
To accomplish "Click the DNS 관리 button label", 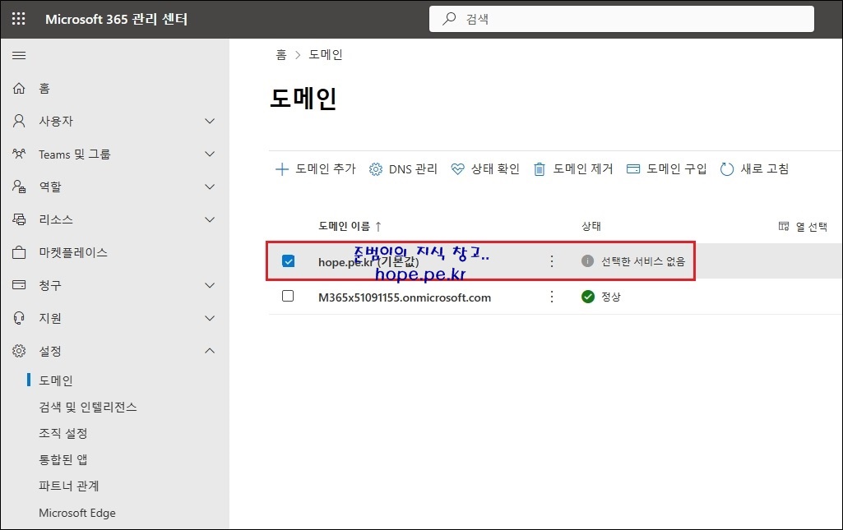I will pyautogui.click(x=413, y=169).
